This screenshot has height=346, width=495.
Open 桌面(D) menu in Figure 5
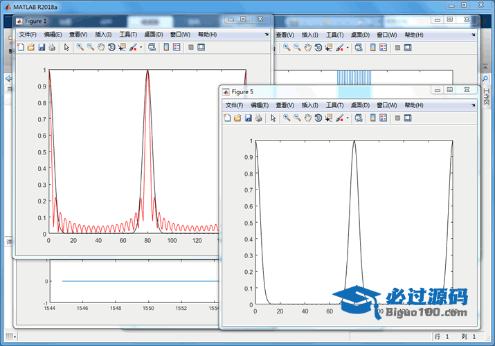coord(361,105)
